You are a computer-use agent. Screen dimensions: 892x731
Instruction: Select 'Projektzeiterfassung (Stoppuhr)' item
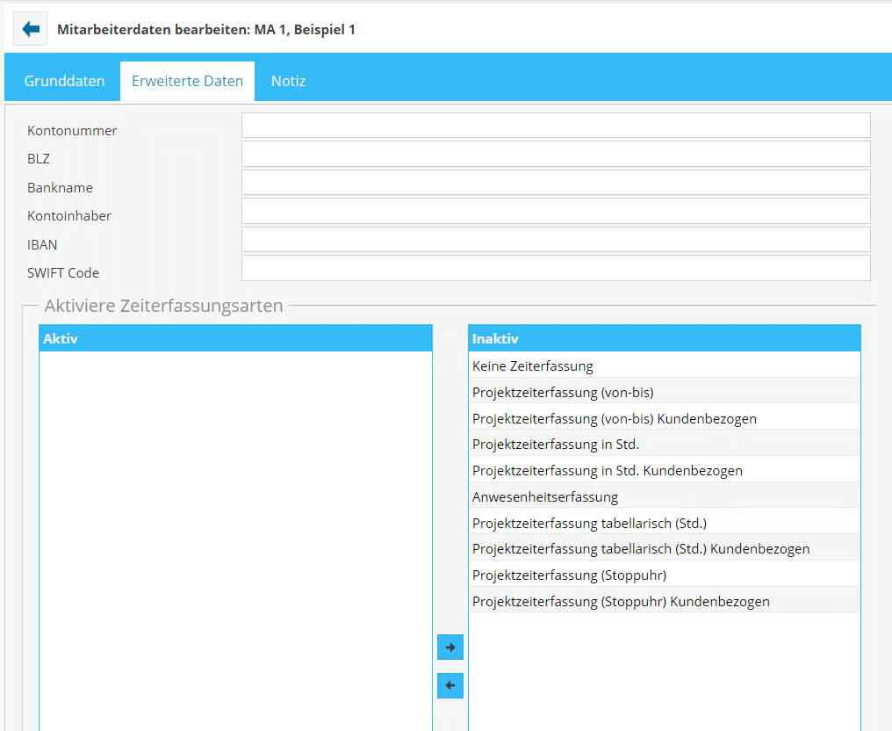569,575
